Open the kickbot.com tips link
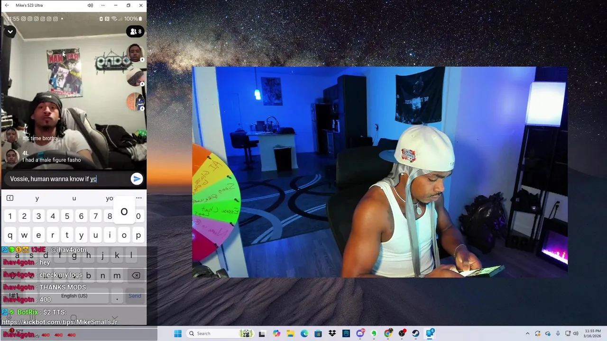 pyautogui.click(x=60, y=322)
